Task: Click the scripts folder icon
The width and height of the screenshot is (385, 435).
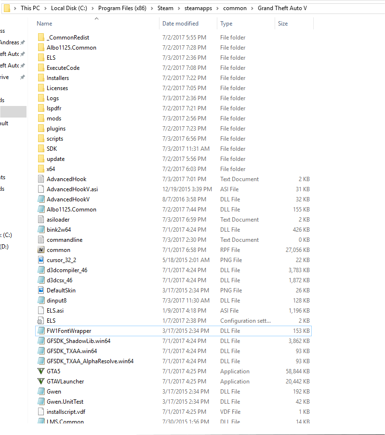Action: pos(41,139)
